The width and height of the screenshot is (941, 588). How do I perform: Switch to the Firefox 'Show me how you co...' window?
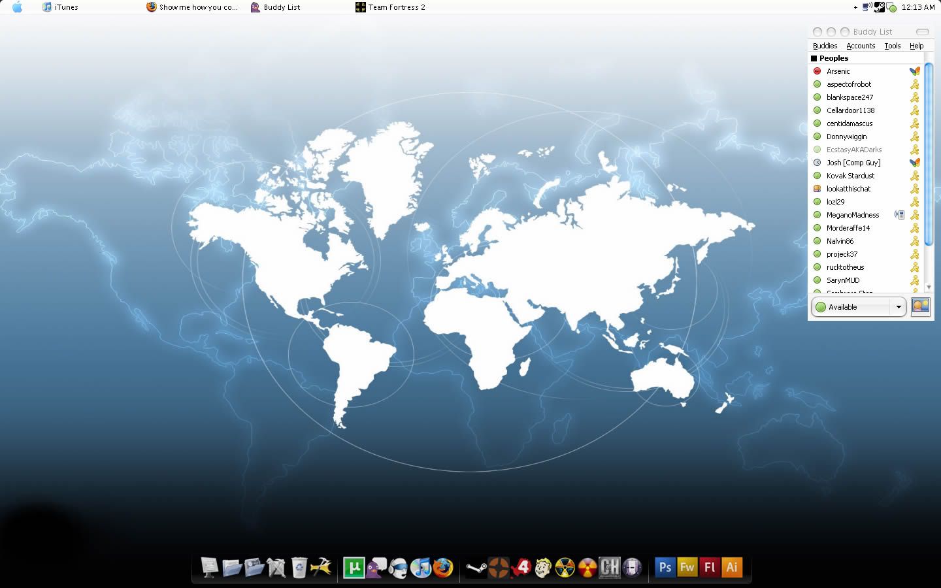tap(192, 7)
